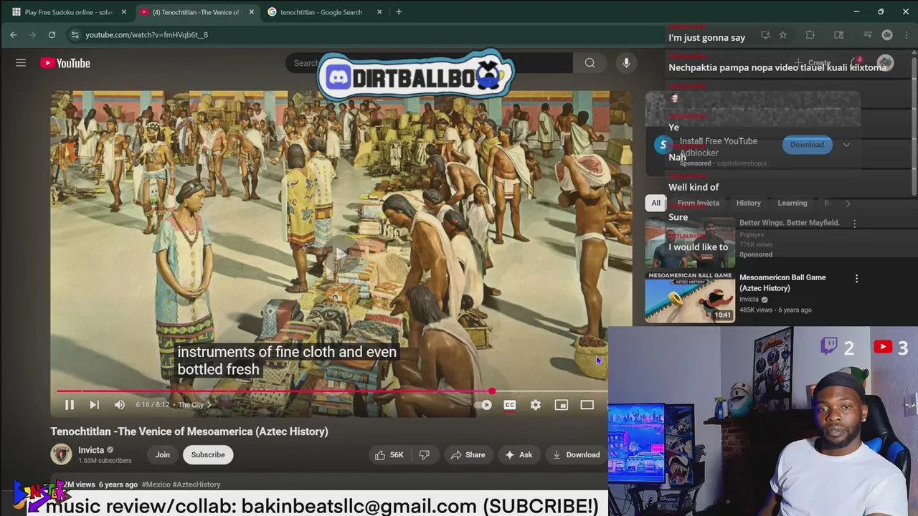Open the YouTube Create button
Image resolution: width=918 pixels, height=516 pixels.
(813, 63)
